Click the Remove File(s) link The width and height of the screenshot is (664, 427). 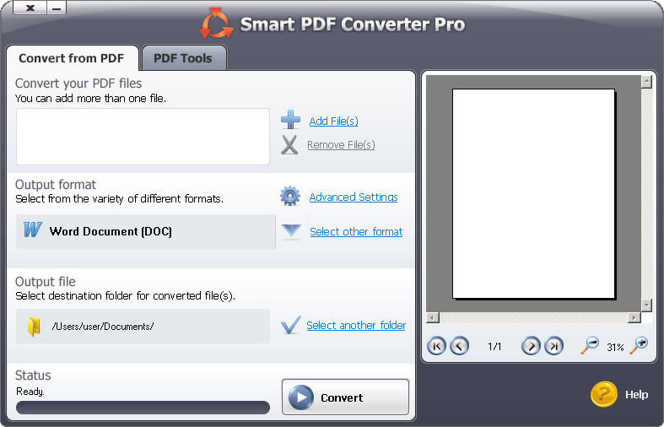[x=341, y=145]
